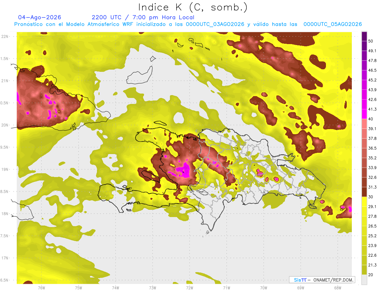The height and width of the screenshot is (292, 379).
Task: Click the '71W' longitude label
Action: coord(226,288)
